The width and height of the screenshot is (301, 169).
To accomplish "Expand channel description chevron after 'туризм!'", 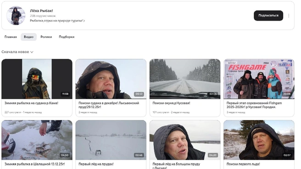I will tap(84, 21).
